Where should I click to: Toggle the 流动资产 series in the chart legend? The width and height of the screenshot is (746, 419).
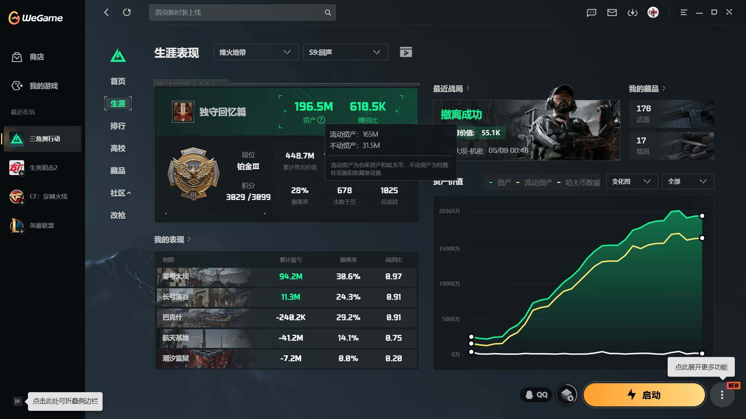click(534, 182)
